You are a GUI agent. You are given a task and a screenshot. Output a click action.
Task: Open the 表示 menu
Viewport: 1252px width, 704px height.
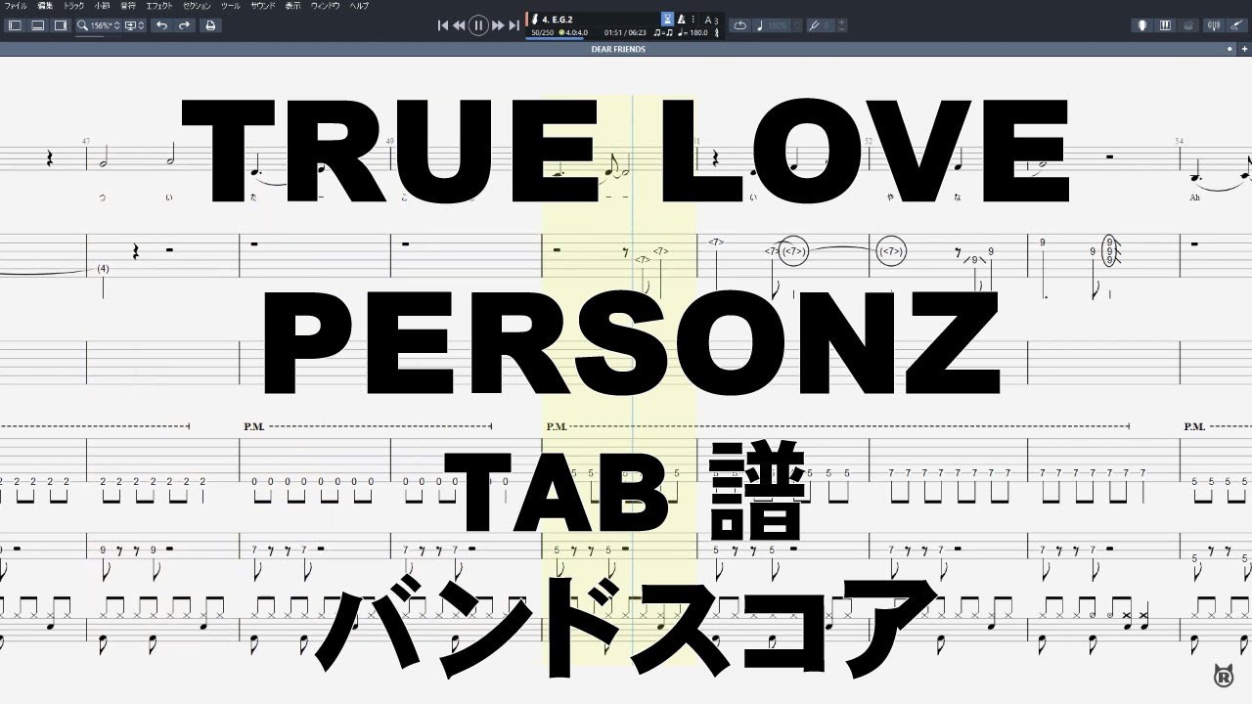point(293,6)
